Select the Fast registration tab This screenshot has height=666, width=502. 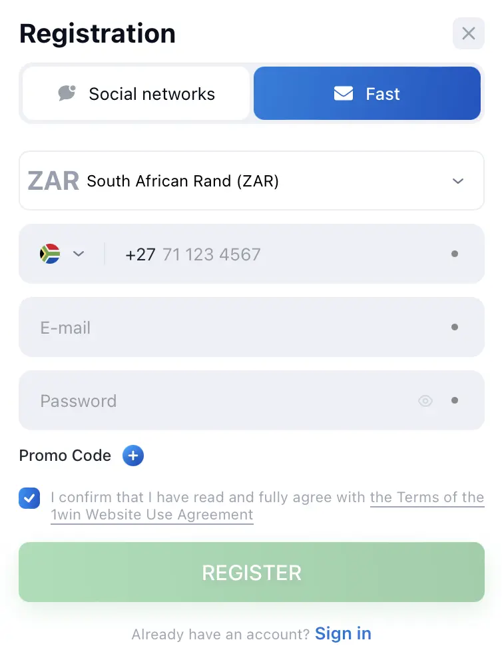point(367,93)
